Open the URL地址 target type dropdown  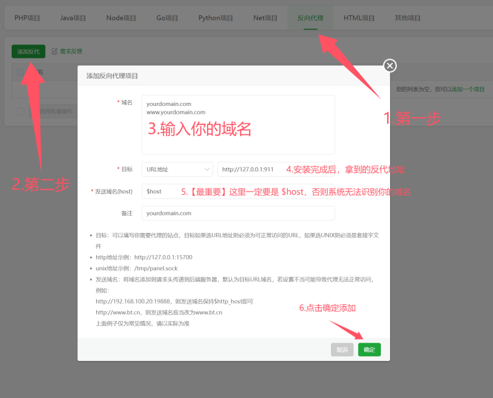(x=177, y=169)
